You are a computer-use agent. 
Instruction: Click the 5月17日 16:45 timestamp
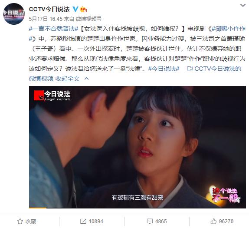(x=46, y=19)
